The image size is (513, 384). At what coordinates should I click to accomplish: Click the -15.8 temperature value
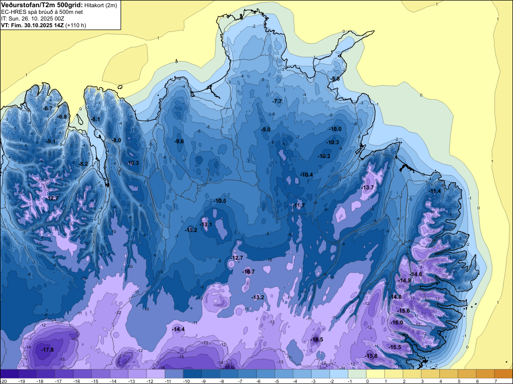coord(371,356)
